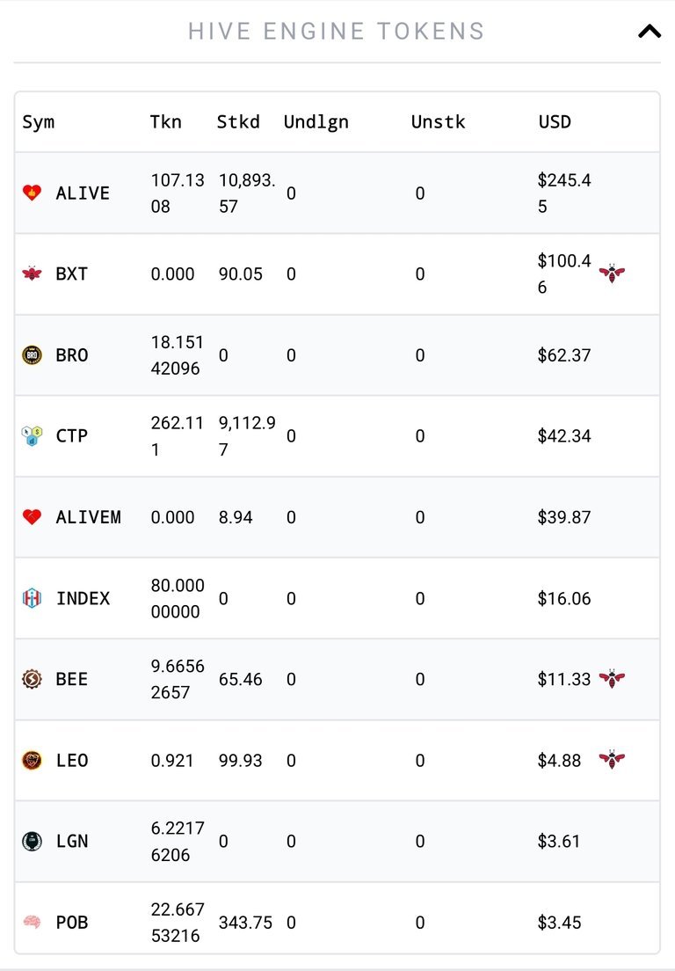This screenshot has height=971, width=675.
Task: Select the INDEX token name
Action: click(83, 598)
